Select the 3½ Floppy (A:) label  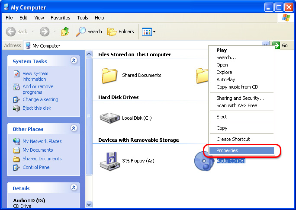point(138,161)
